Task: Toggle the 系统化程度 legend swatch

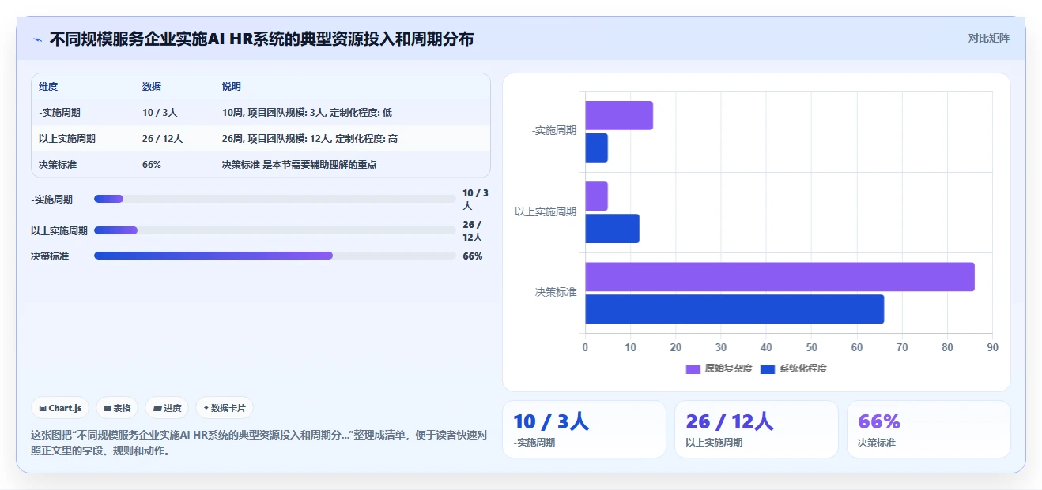Action: click(768, 368)
